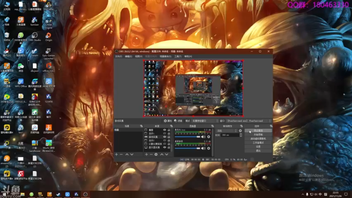Click the Exit button in Controls
352x198 pixels.
[258, 151]
